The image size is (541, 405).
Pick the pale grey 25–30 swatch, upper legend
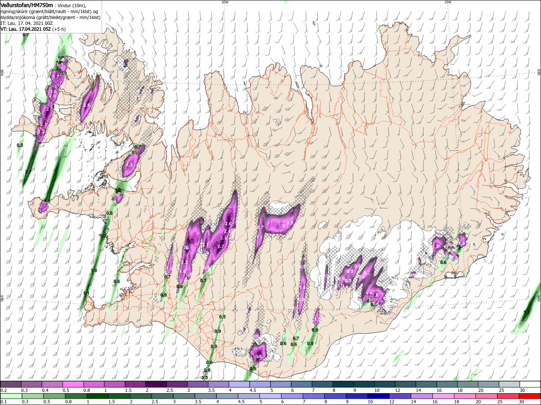(509, 384)
